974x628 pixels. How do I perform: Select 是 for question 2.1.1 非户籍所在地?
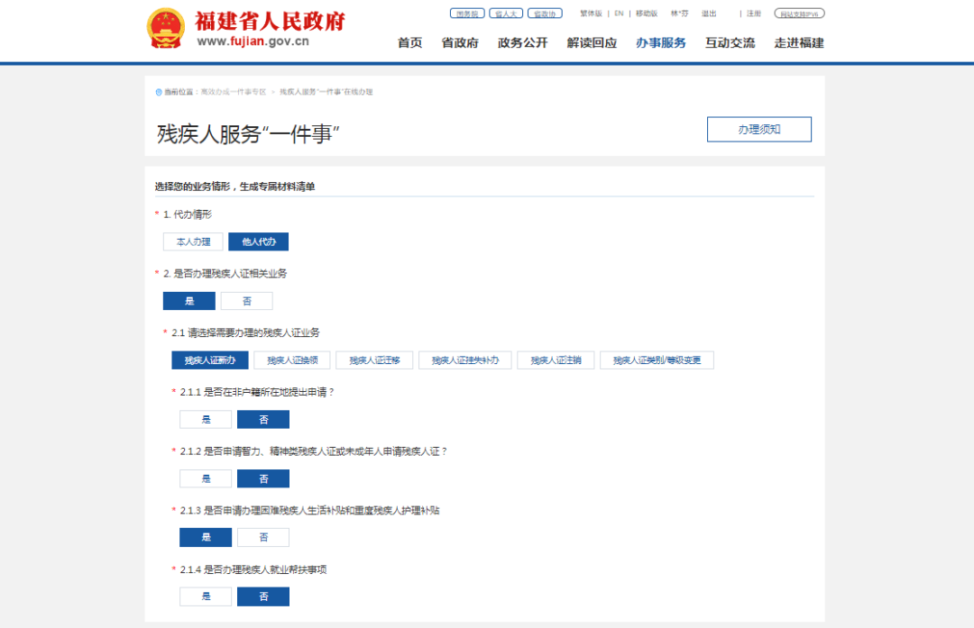point(206,420)
